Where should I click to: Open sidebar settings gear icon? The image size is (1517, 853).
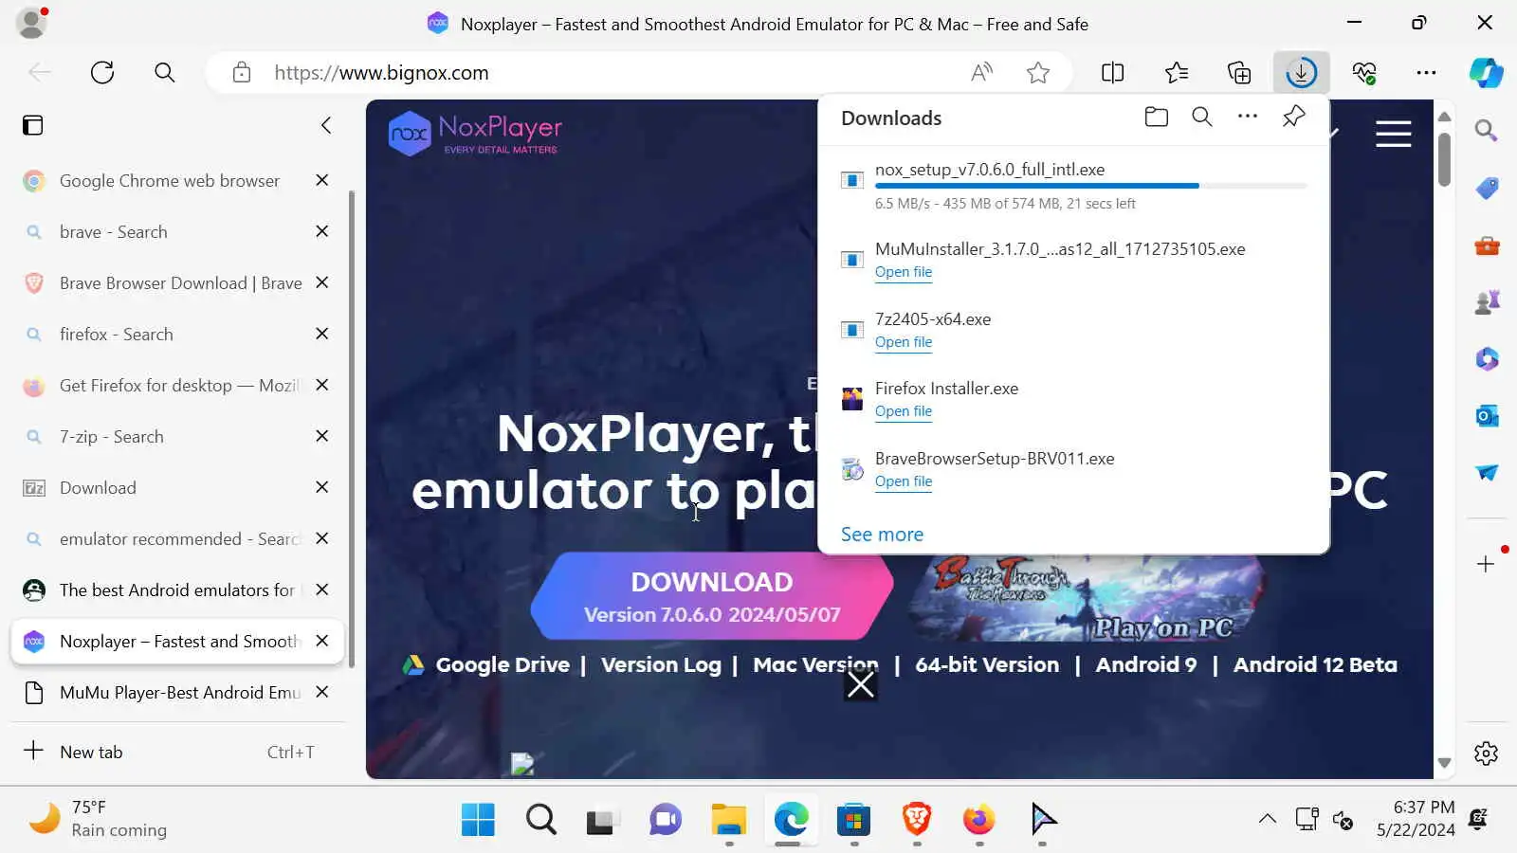[x=1486, y=753]
